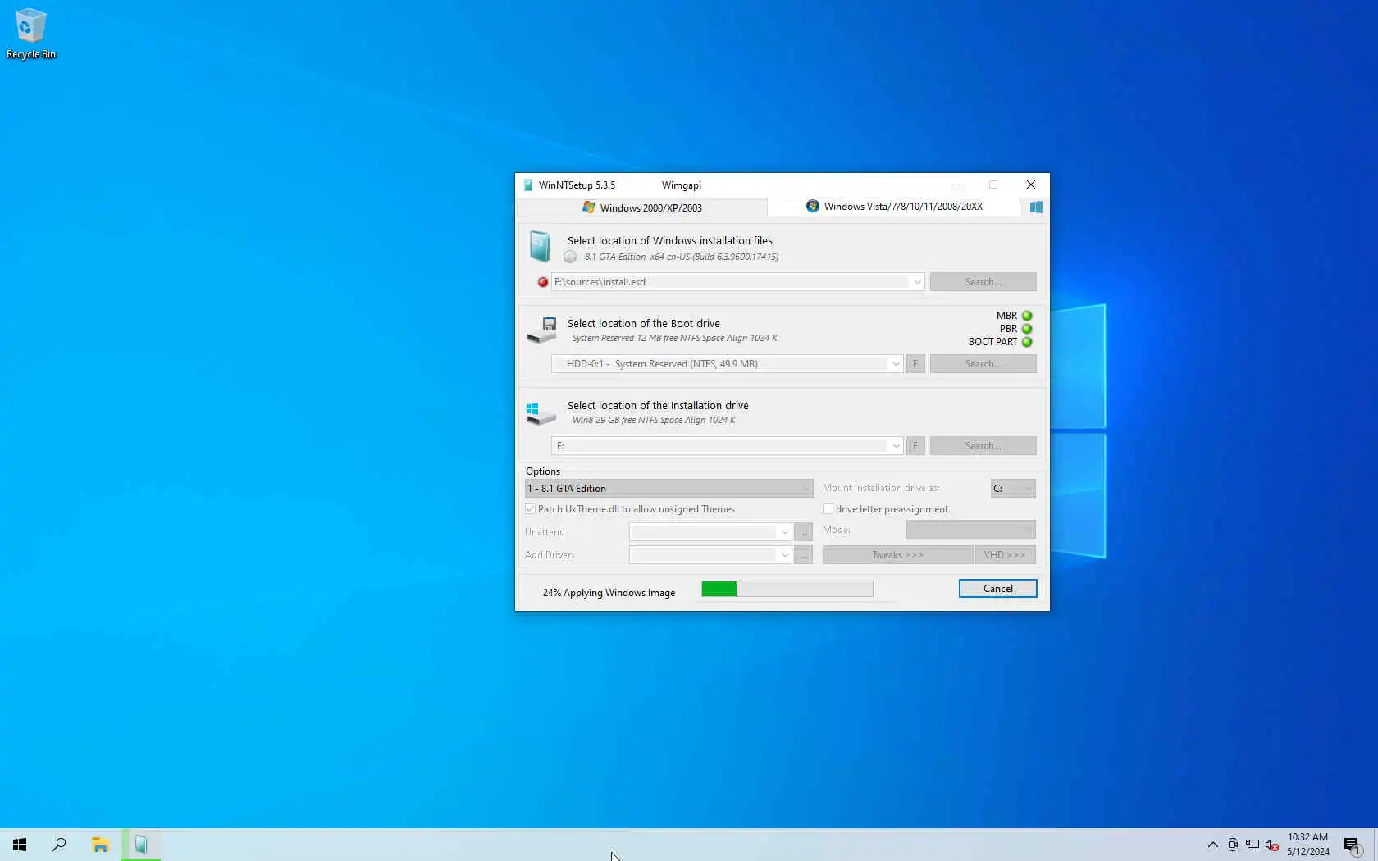1378x861 pixels.
Task: Click the installation files box icon
Action: 540,247
